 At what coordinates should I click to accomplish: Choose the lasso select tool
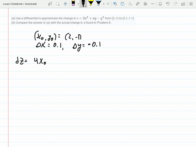tap(58, 4)
